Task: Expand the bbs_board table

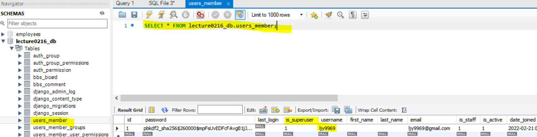Action: coord(20,77)
